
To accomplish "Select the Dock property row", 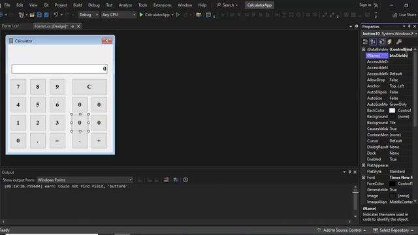I will click(x=389, y=153).
